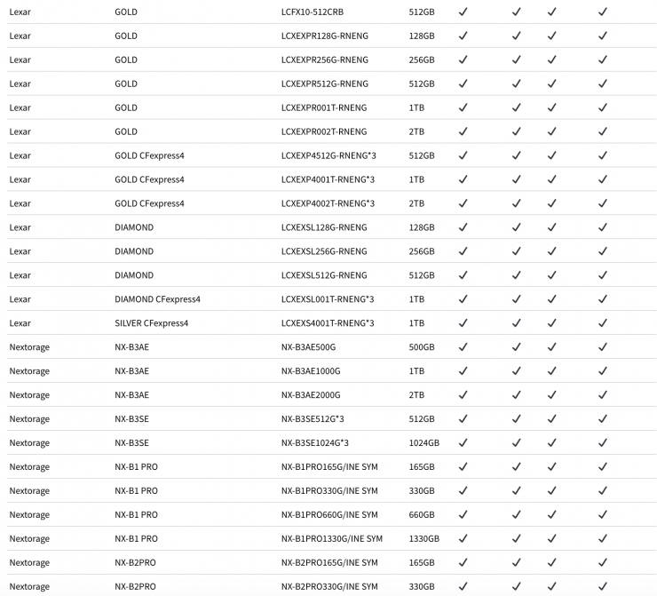The height and width of the screenshot is (596, 657).
Task: Click first checkmark in LCXEXSL128G-RNENG row
Action: (x=463, y=226)
